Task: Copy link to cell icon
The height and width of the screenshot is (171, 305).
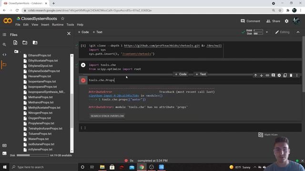Action: pyautogui.click(x=267, y=75)
